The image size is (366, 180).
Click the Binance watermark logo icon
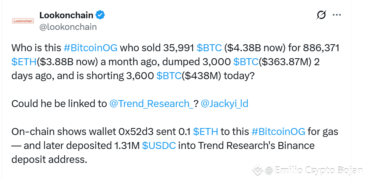257,170
